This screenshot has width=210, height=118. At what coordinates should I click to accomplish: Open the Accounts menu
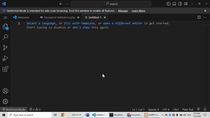5,91
